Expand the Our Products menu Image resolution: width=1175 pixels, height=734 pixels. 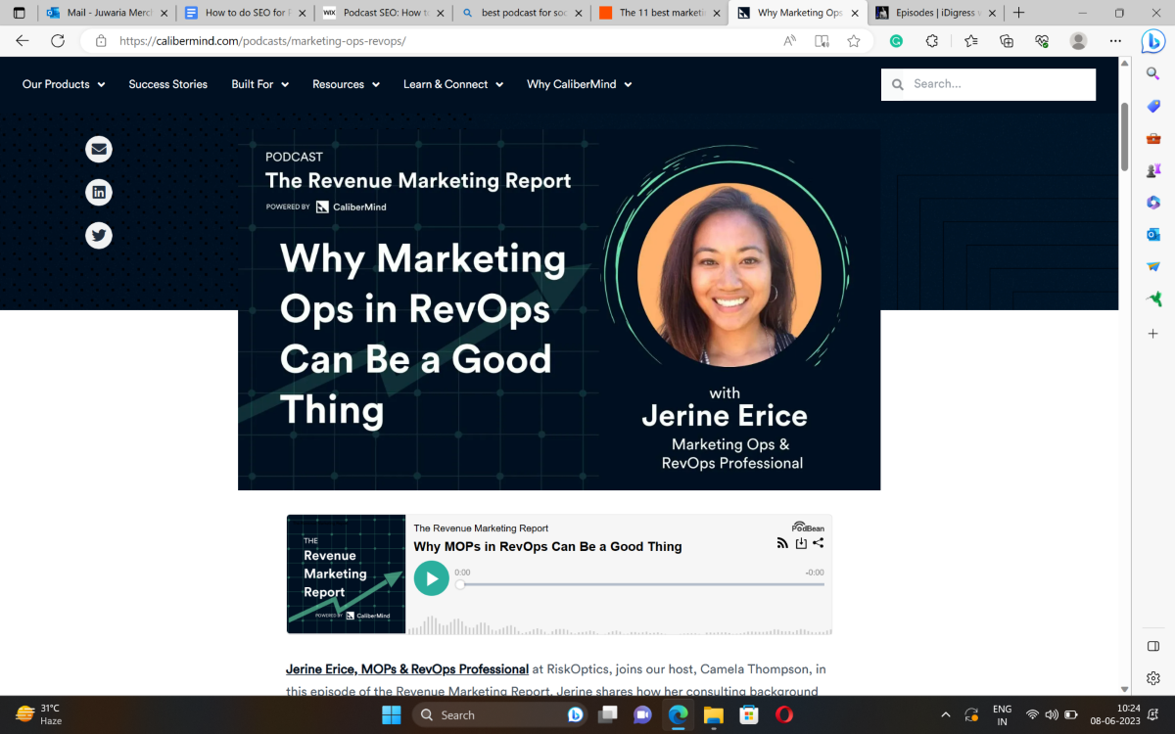(64, 84)
